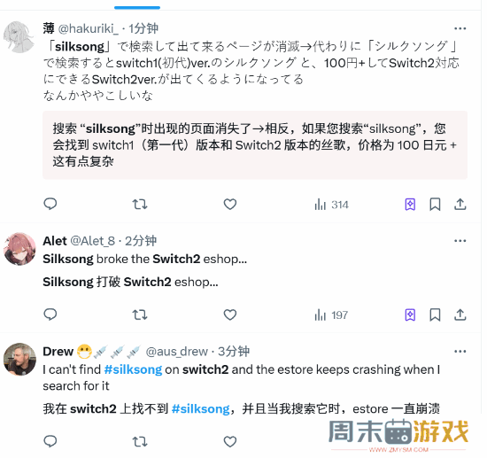Retweet Alet's Switch2 eshop tweet

140,314
